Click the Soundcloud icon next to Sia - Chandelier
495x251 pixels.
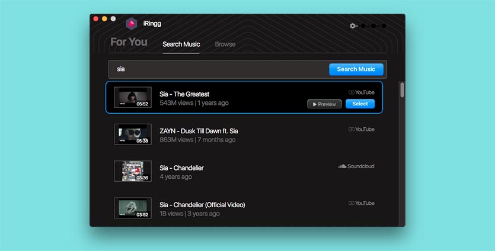click(x=342, y=166)
